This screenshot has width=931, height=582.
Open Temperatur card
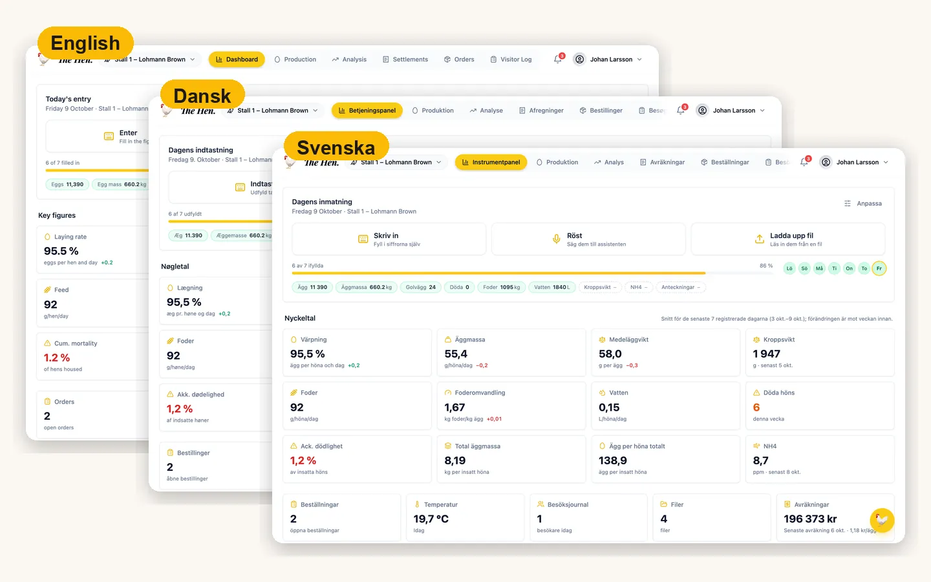pyautogui.click(x=465, y=517)
